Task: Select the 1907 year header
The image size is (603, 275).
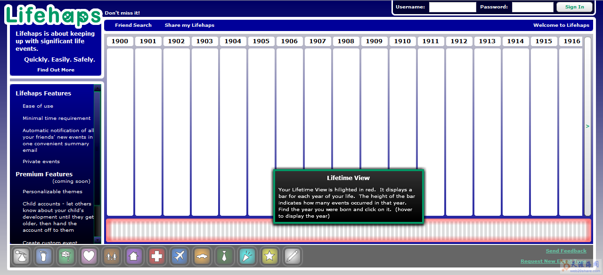Action: (x=318, y=41)
